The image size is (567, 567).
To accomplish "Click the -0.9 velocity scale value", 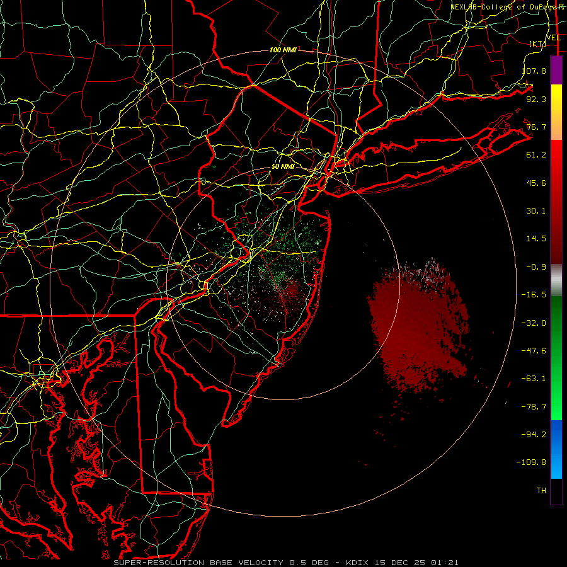I will 536,267.
